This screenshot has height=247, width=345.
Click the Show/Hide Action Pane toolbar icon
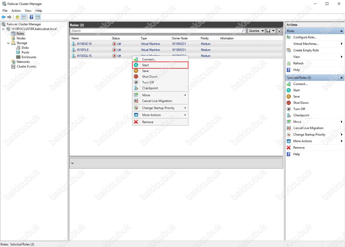point(38,17)
